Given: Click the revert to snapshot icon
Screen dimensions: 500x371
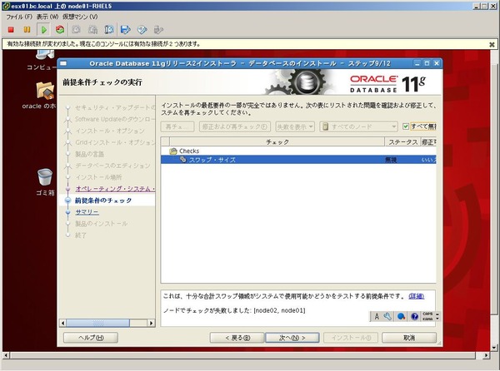Looking at the screenshot, I should [x=92, y=30].
